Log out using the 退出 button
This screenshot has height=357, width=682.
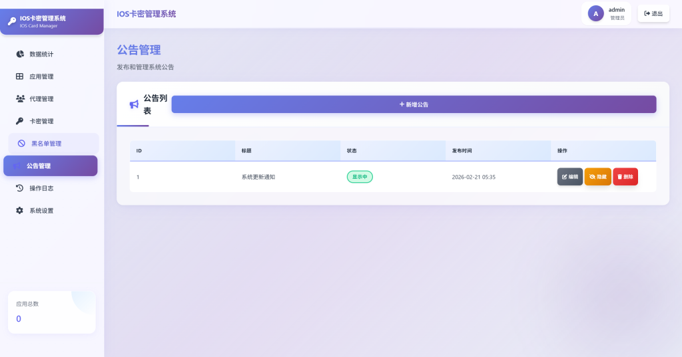(653, 13)
